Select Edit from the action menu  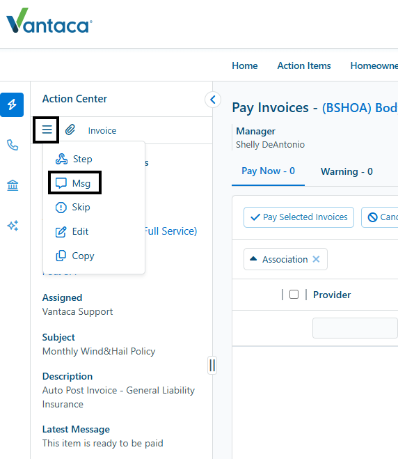coord(72,231)
